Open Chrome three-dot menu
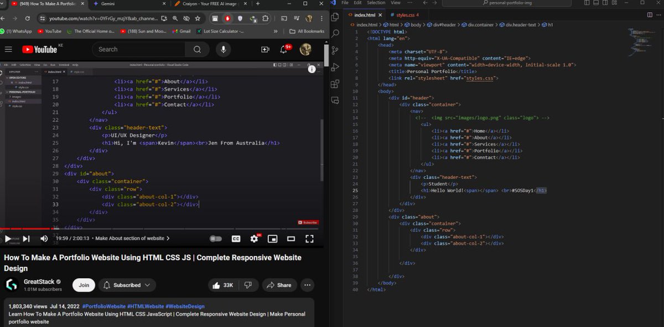 [x=322, y=18]
